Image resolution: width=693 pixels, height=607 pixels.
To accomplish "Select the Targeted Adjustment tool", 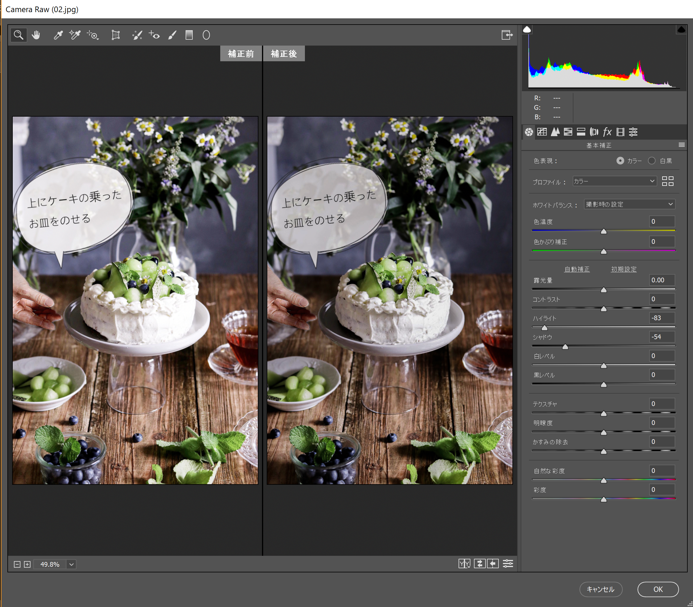I will click(x=93, y=35).
